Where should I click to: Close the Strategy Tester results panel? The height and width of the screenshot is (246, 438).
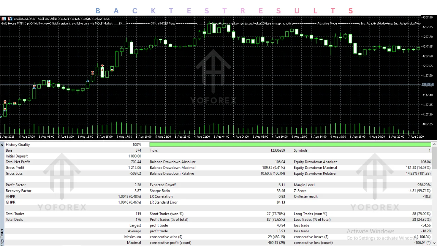pyautogui.click(x=2, y=145)
